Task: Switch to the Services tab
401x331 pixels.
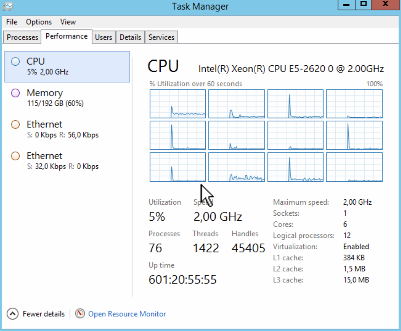Action: point(161,37)
